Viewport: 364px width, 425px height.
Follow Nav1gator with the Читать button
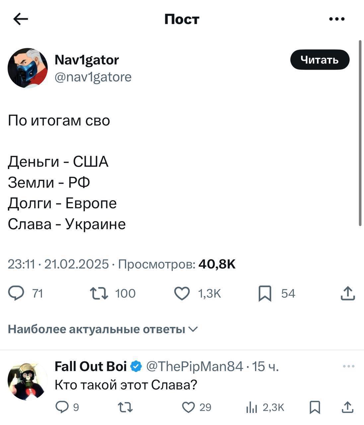point(320,60)
